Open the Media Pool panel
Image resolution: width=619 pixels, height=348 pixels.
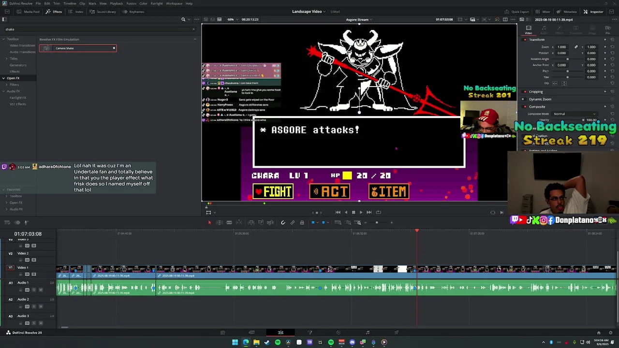point(29,12)
